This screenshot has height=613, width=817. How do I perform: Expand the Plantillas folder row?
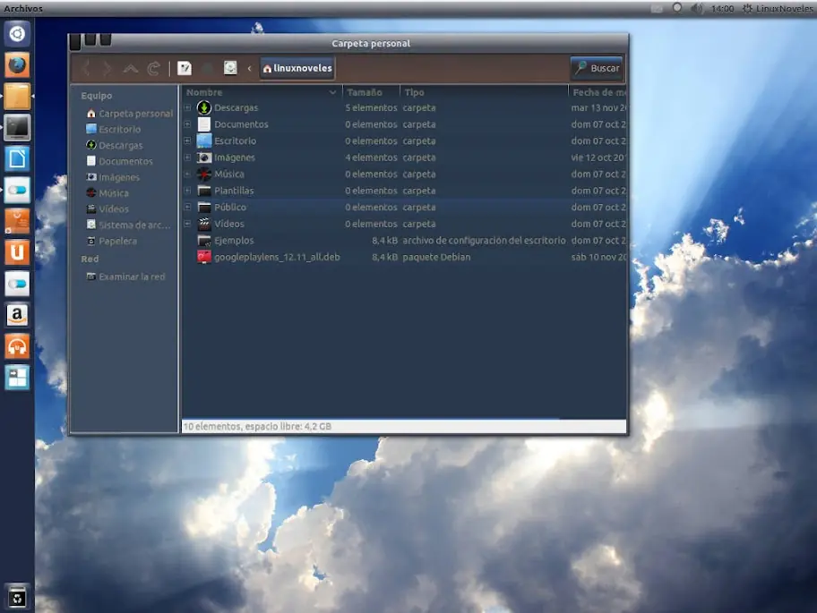click(187, 191)
